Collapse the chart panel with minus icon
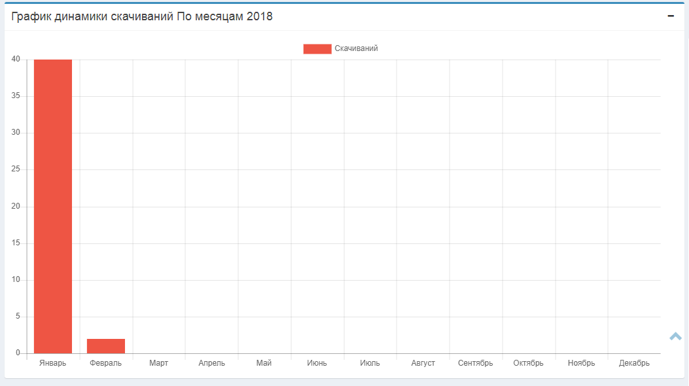The width and height of the screenshot is (689, 386). tap(671, 16)
